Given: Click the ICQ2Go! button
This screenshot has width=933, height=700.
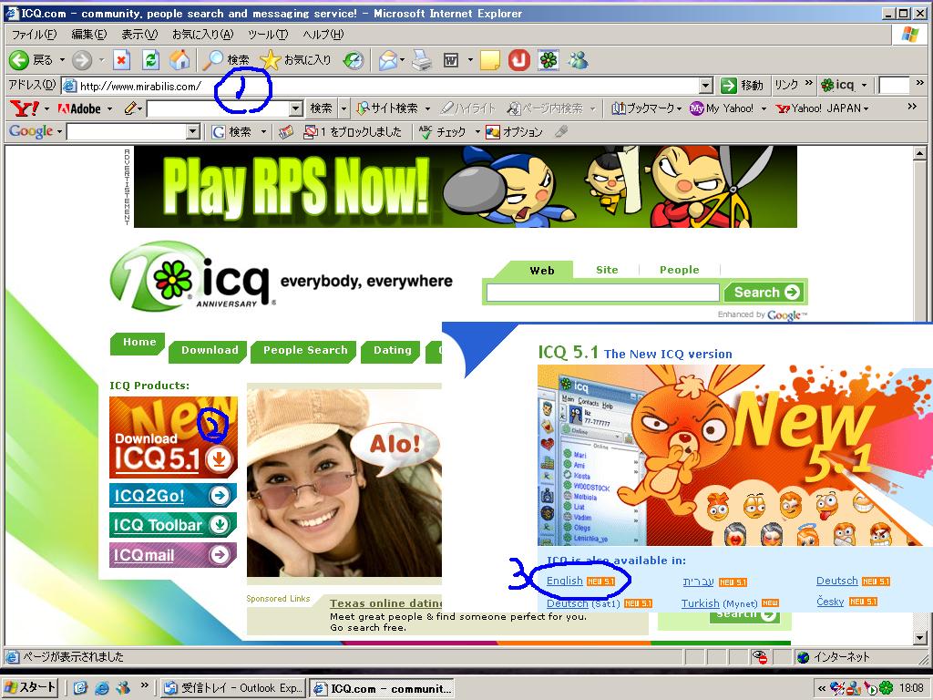Looking at the screenshot, I should 173,495.
